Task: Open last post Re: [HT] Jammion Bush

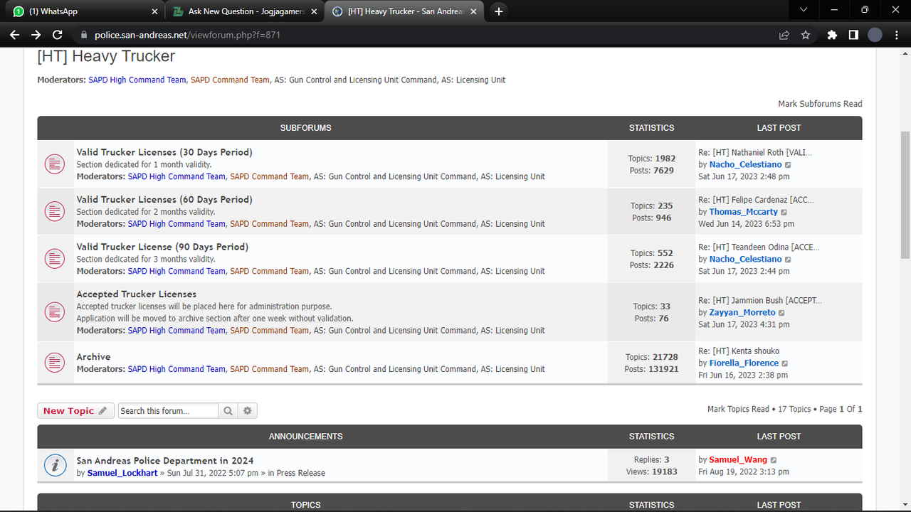Action: [760, 301]
